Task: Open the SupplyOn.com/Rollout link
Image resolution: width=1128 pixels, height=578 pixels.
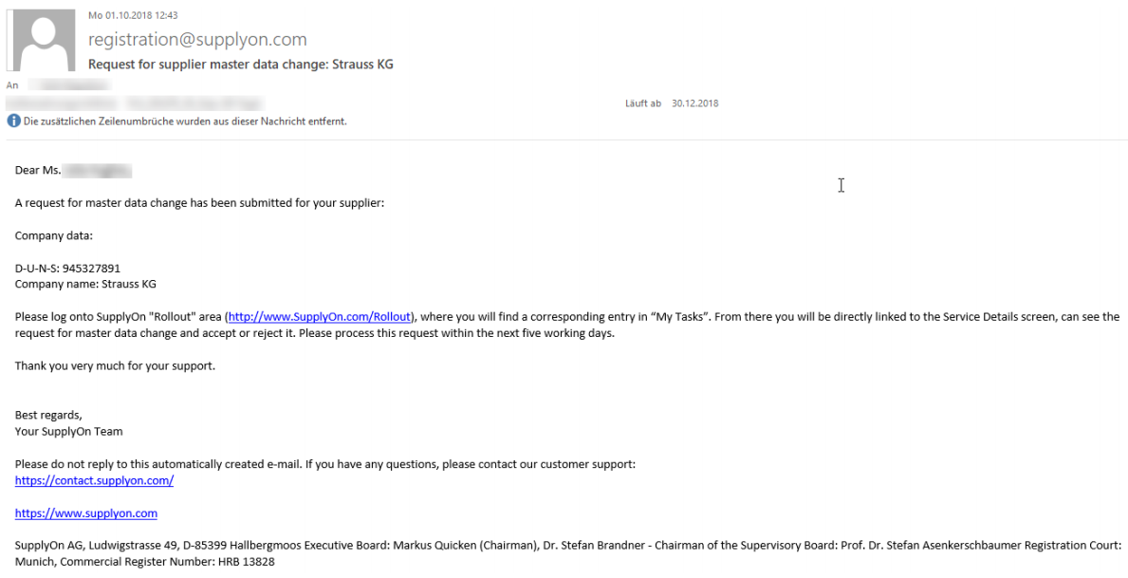Action: pos(320,317)
